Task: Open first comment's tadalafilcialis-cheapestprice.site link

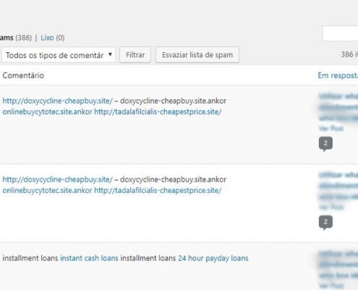Action: coord(158,112)
